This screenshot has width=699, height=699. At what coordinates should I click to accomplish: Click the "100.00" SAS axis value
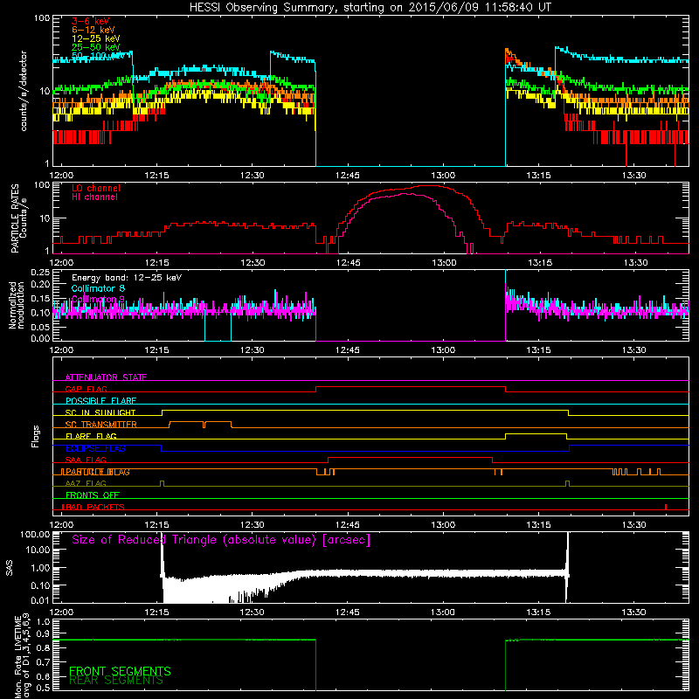pyautogui.click(x=35, y=534)
